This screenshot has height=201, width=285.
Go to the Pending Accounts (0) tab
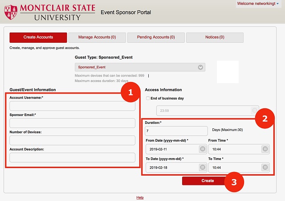click(x=155, y=37)
